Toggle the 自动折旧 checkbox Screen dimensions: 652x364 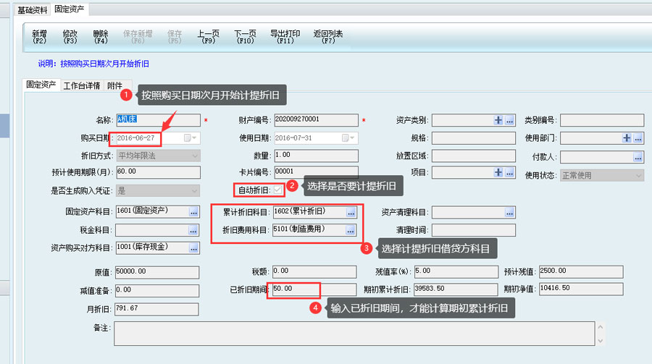[x=277, y=190]
